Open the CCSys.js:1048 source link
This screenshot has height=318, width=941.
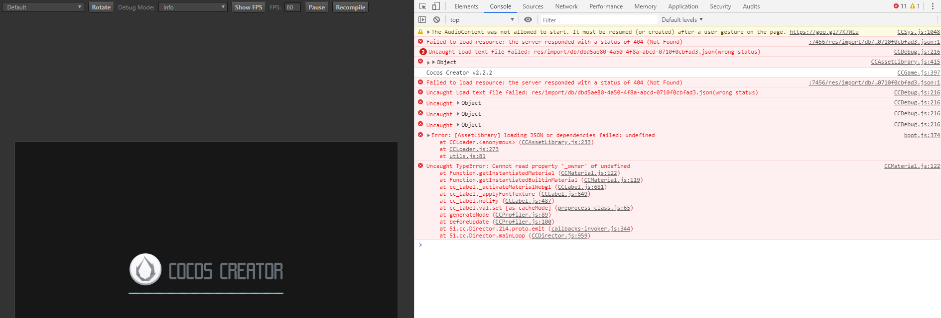(x=919, y=32)
